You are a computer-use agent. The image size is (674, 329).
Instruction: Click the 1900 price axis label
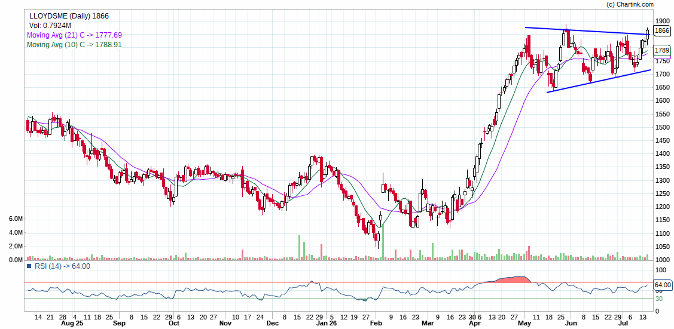663,21
